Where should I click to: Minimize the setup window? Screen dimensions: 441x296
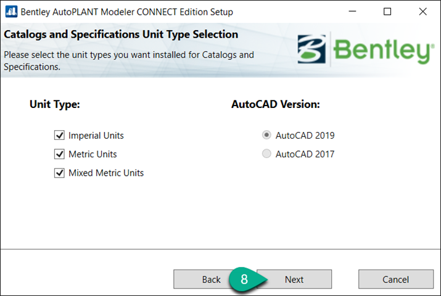tap(352, 12)
